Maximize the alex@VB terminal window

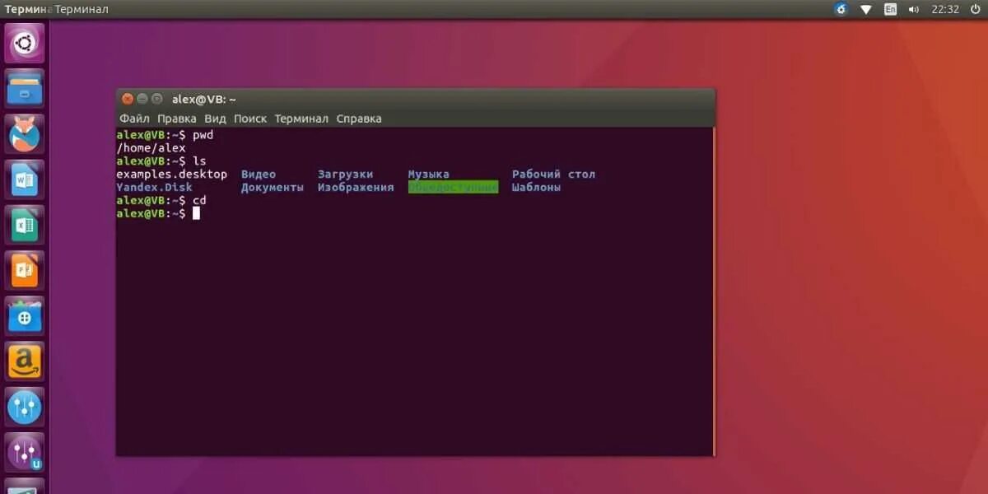click(x=156, y=99)
